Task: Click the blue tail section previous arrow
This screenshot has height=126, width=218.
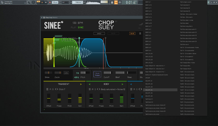Action: pos(131,84)
